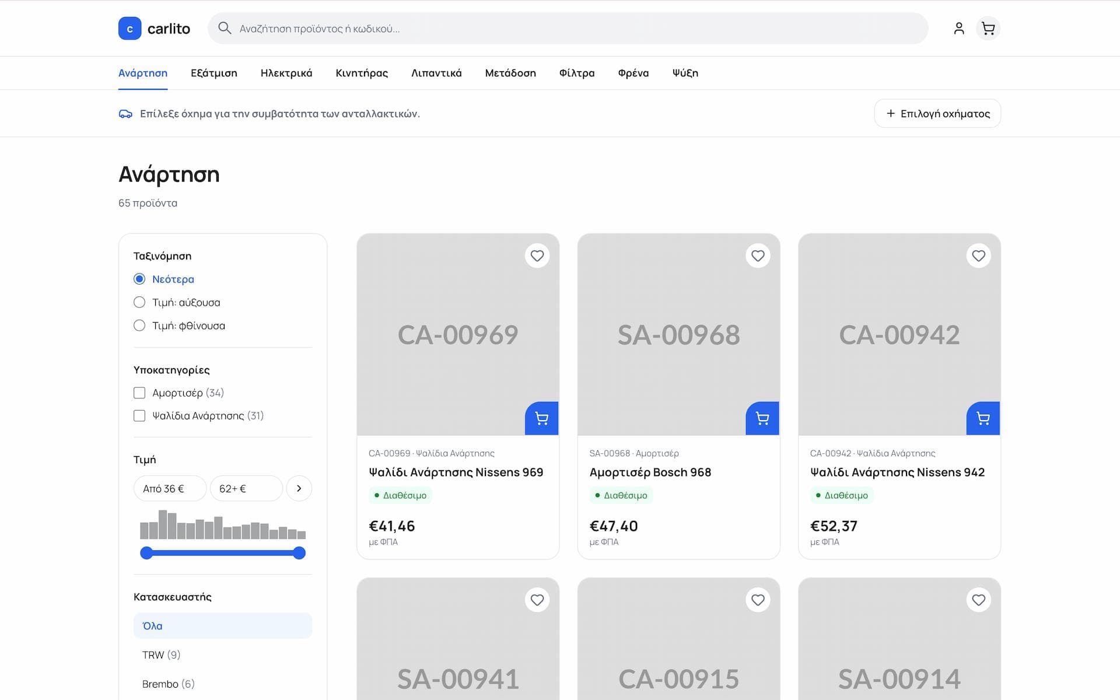The height and width of the screenshot is (700, 1120).
Task: Open the SA-00941 product image
Action: (x=458, y=639)
